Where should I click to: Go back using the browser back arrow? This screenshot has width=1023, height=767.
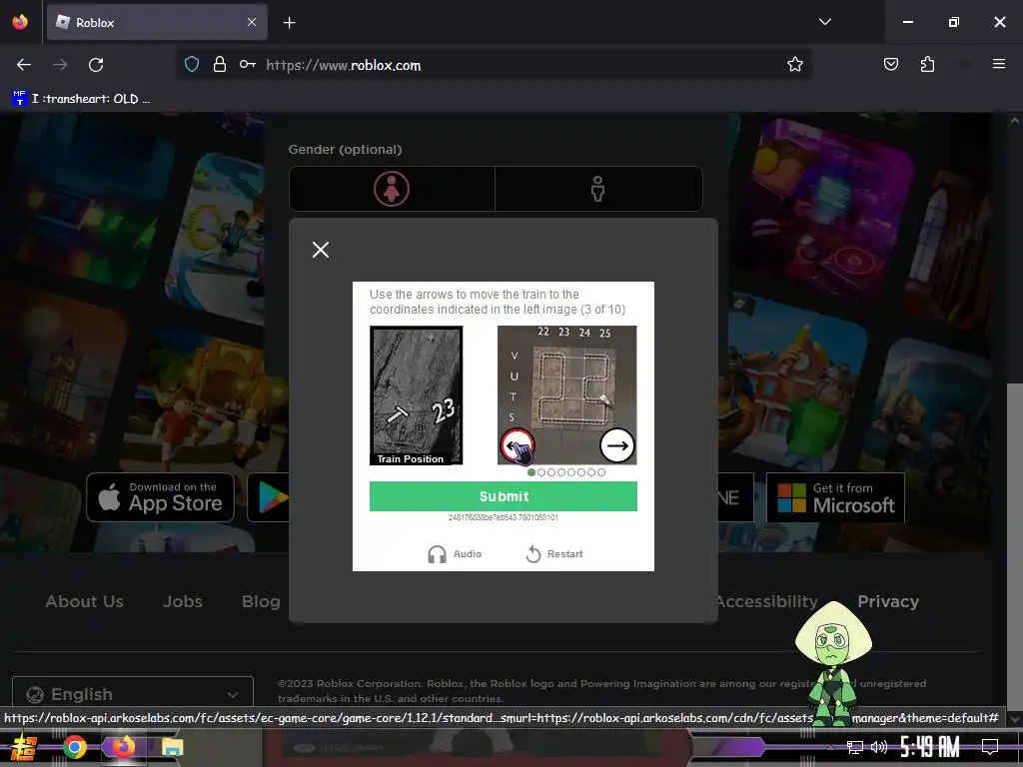click(x=24, y=65)
